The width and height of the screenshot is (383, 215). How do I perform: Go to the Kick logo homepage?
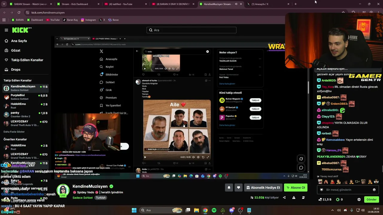[x=22, y=30]
